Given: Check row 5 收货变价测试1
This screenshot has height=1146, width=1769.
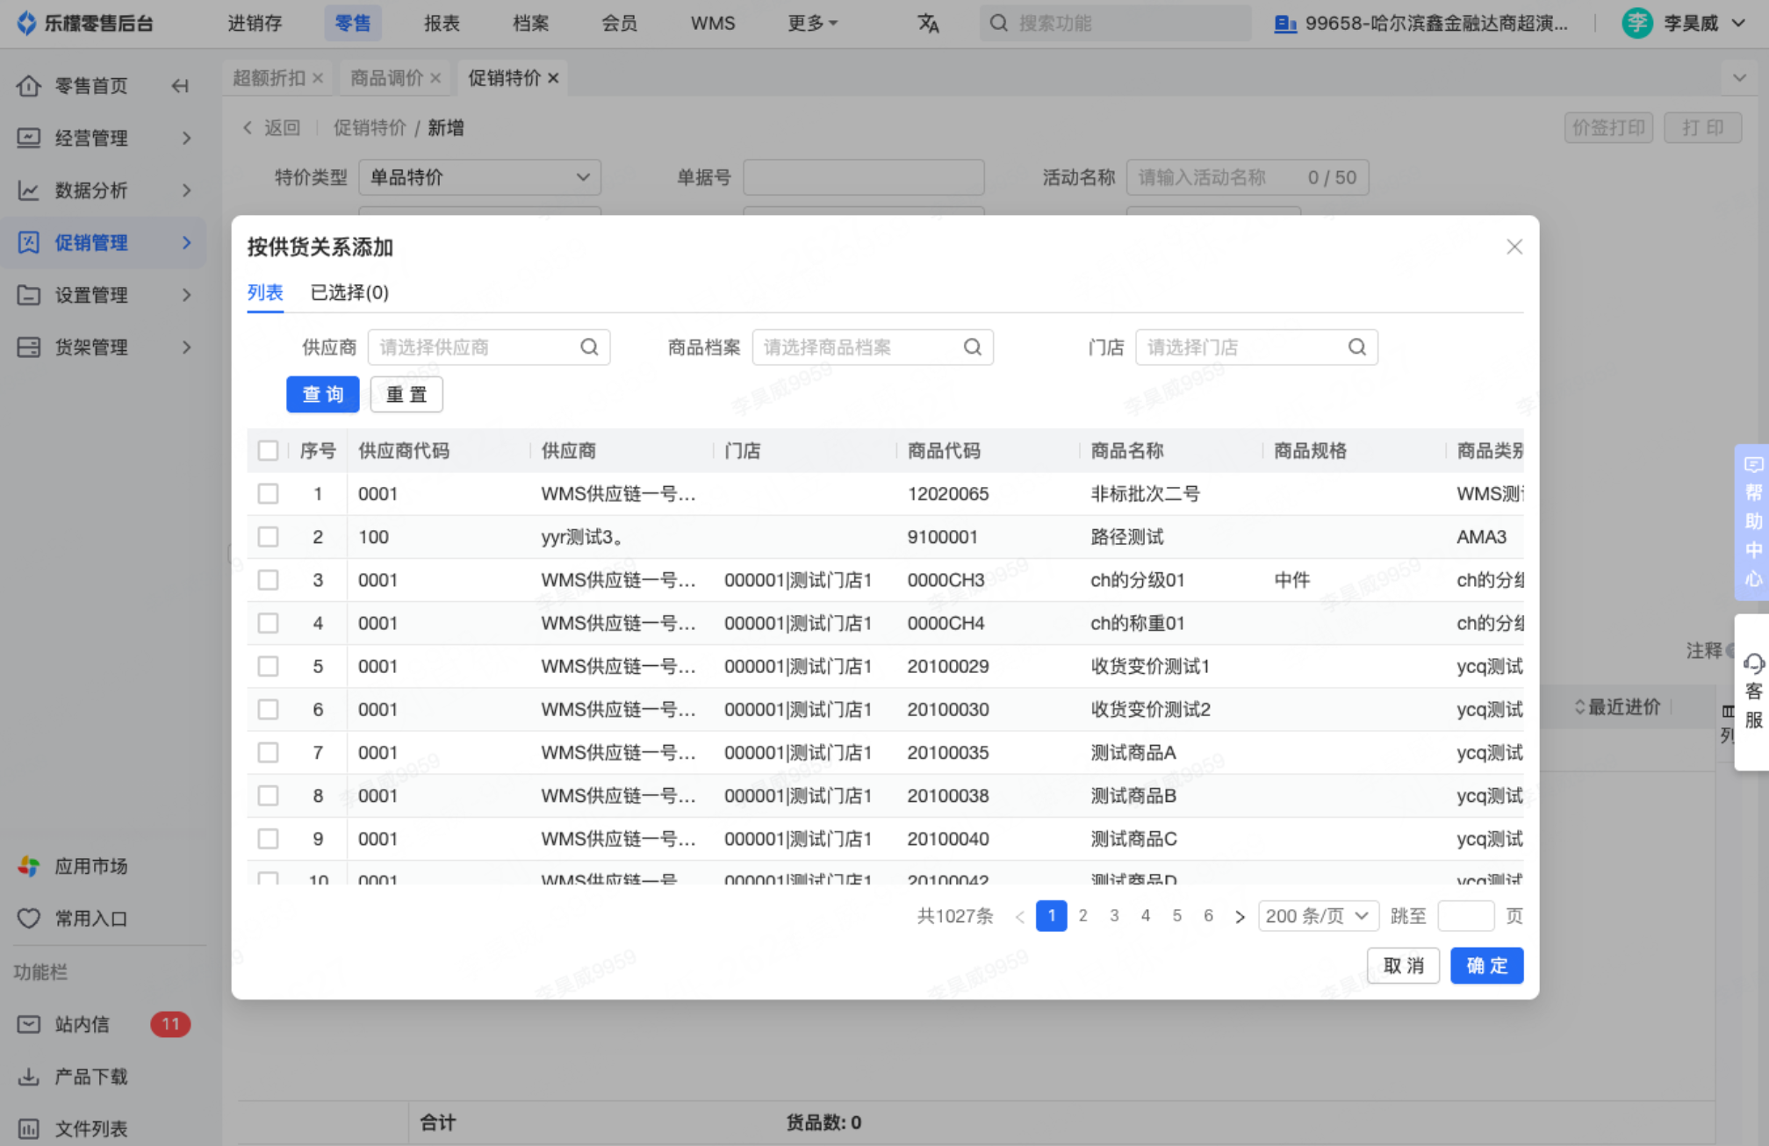Looking at the screenshot, I should pos(268,667).
